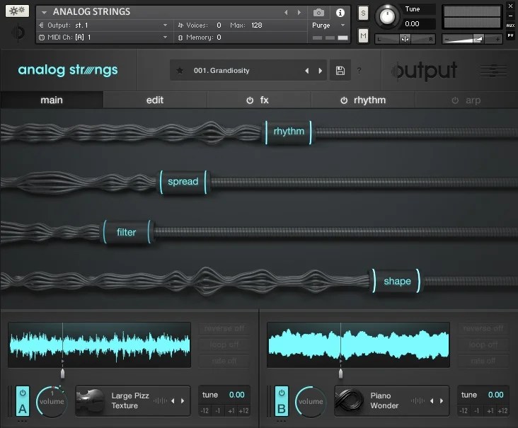Open help question mark icon
The width and height of the screenshot is (518, 428).
pos(359,70)
